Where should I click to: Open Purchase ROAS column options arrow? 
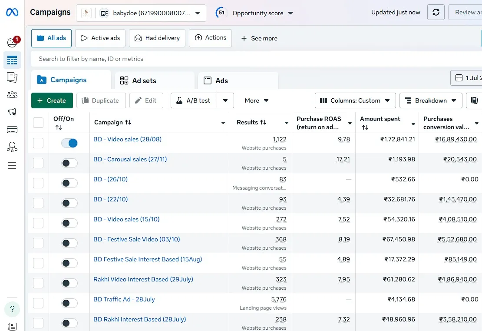click(350, 123)
